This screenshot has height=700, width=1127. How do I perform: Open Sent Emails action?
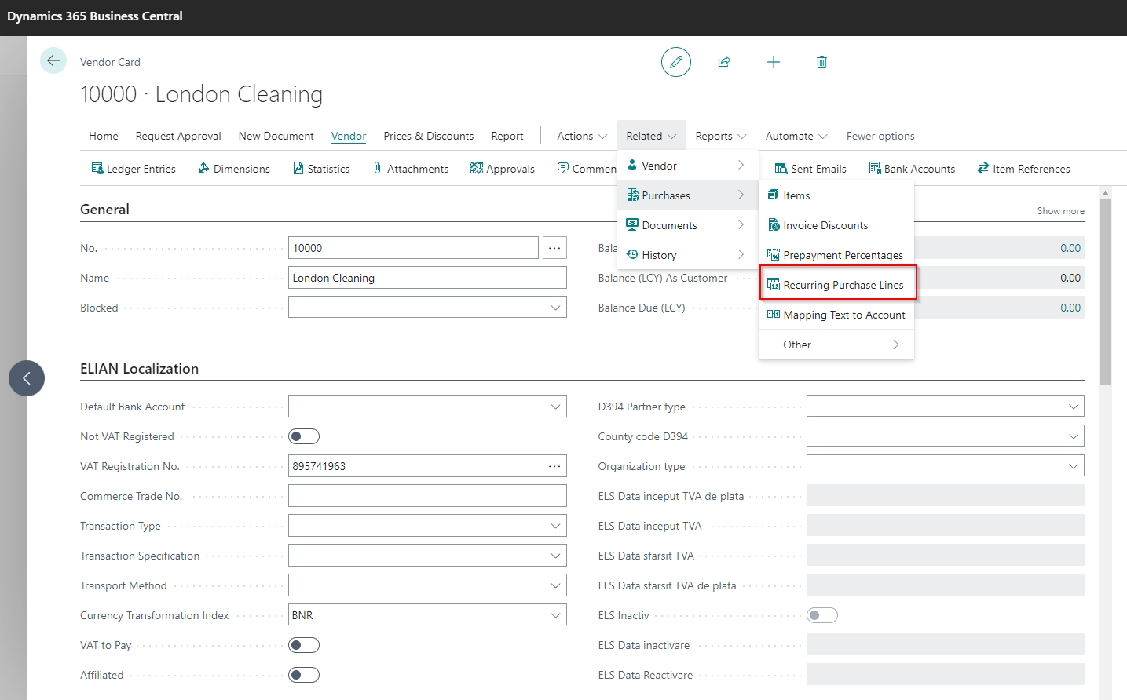click(x=810, y=169)
